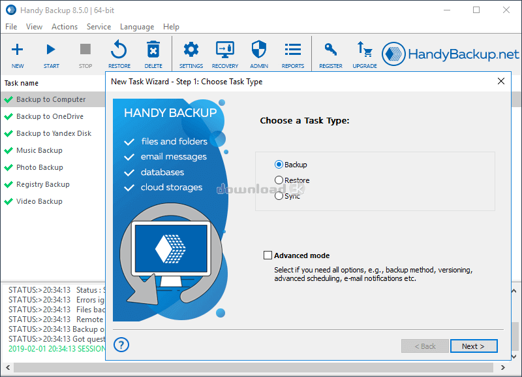Screen dimensions: 522x377
Task: Click green checkmark beside Backup to OneDrive
Action: coord(8,117)
